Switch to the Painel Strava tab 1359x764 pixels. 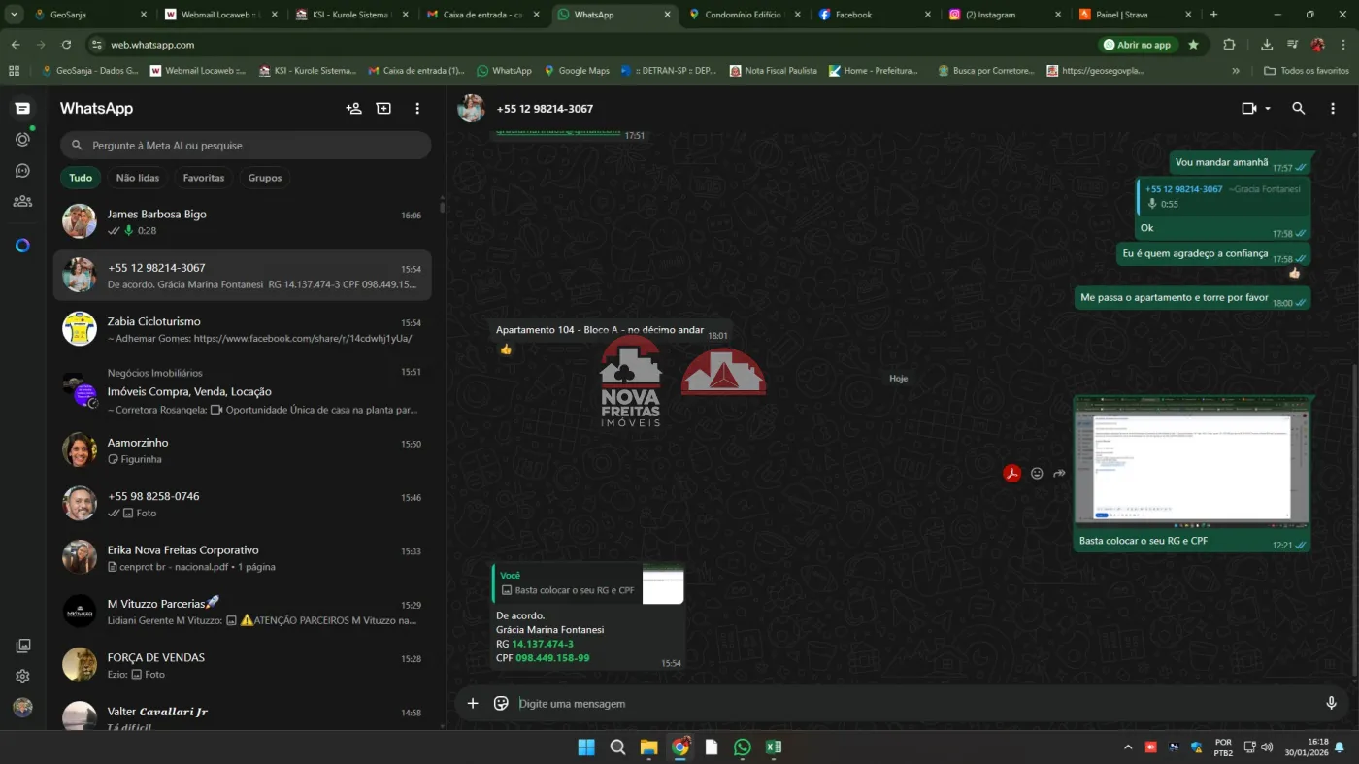1126,15
